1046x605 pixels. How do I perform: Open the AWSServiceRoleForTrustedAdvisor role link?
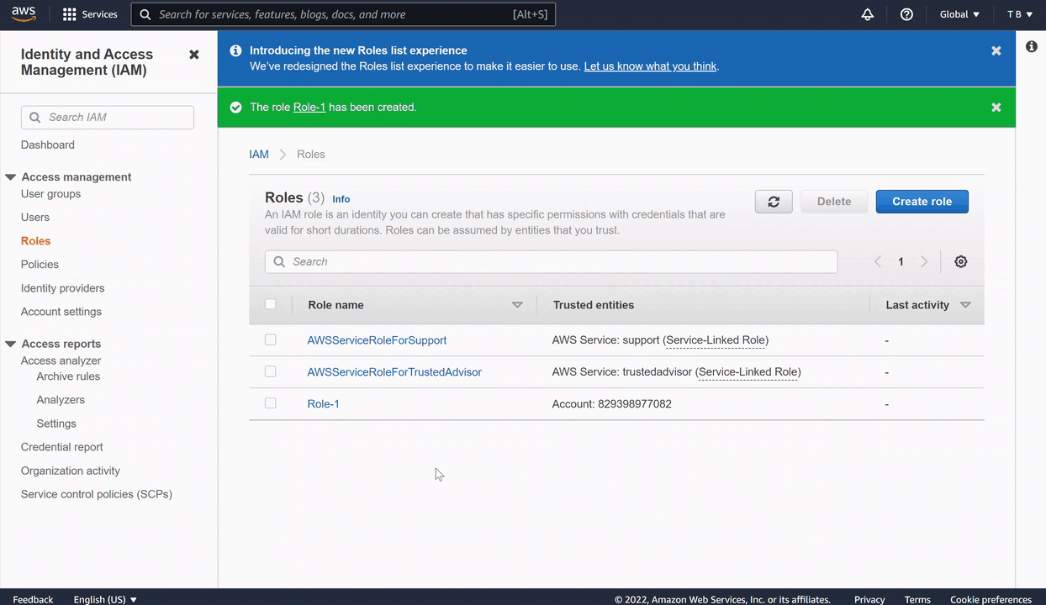(394, 371)
